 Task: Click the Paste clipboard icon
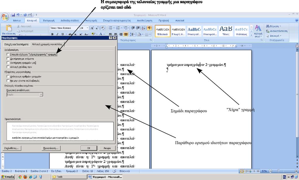point(9,28)
